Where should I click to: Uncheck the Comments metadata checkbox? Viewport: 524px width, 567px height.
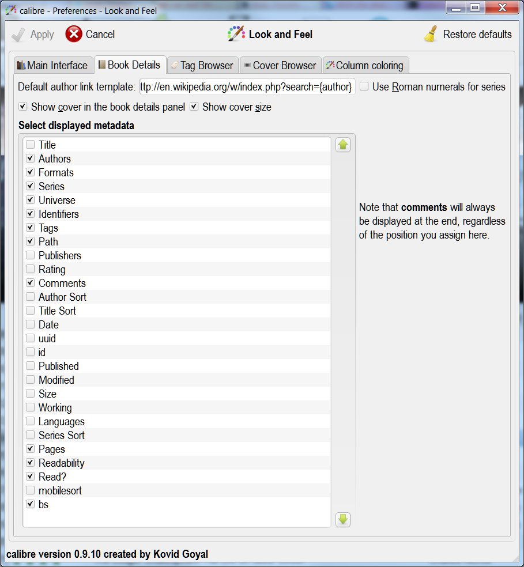[31, 283]
